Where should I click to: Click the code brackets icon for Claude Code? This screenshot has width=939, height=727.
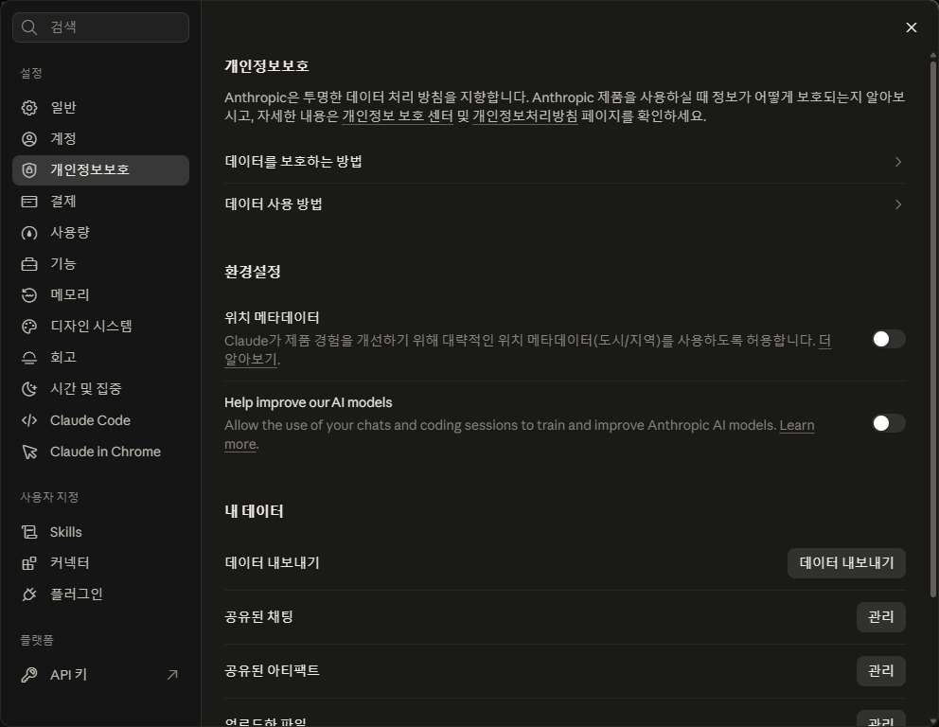pyautogui.click(x=29, y=420)
